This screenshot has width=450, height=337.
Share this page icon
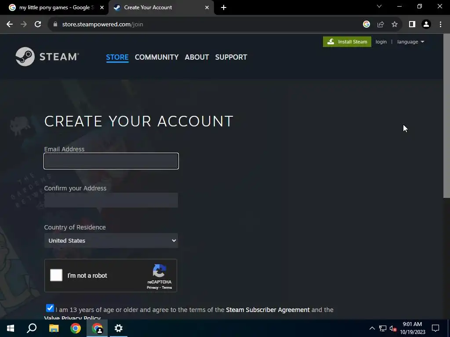click(x=381, y=25)
